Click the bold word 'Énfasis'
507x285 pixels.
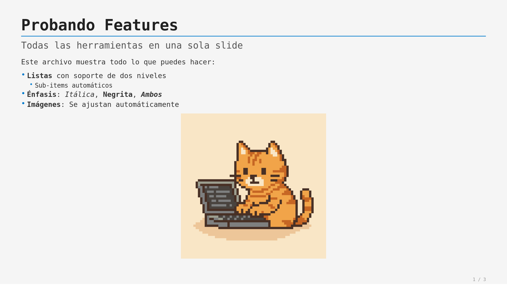click(42, 94)
